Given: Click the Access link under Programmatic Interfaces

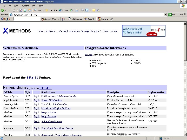Looking at the screenshot, I should (89, 55).
